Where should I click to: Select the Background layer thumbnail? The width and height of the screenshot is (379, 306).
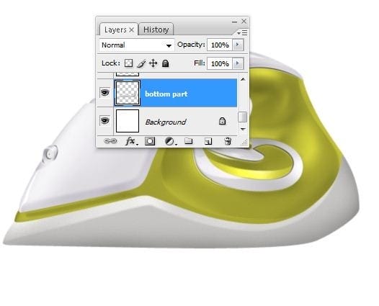128,121
